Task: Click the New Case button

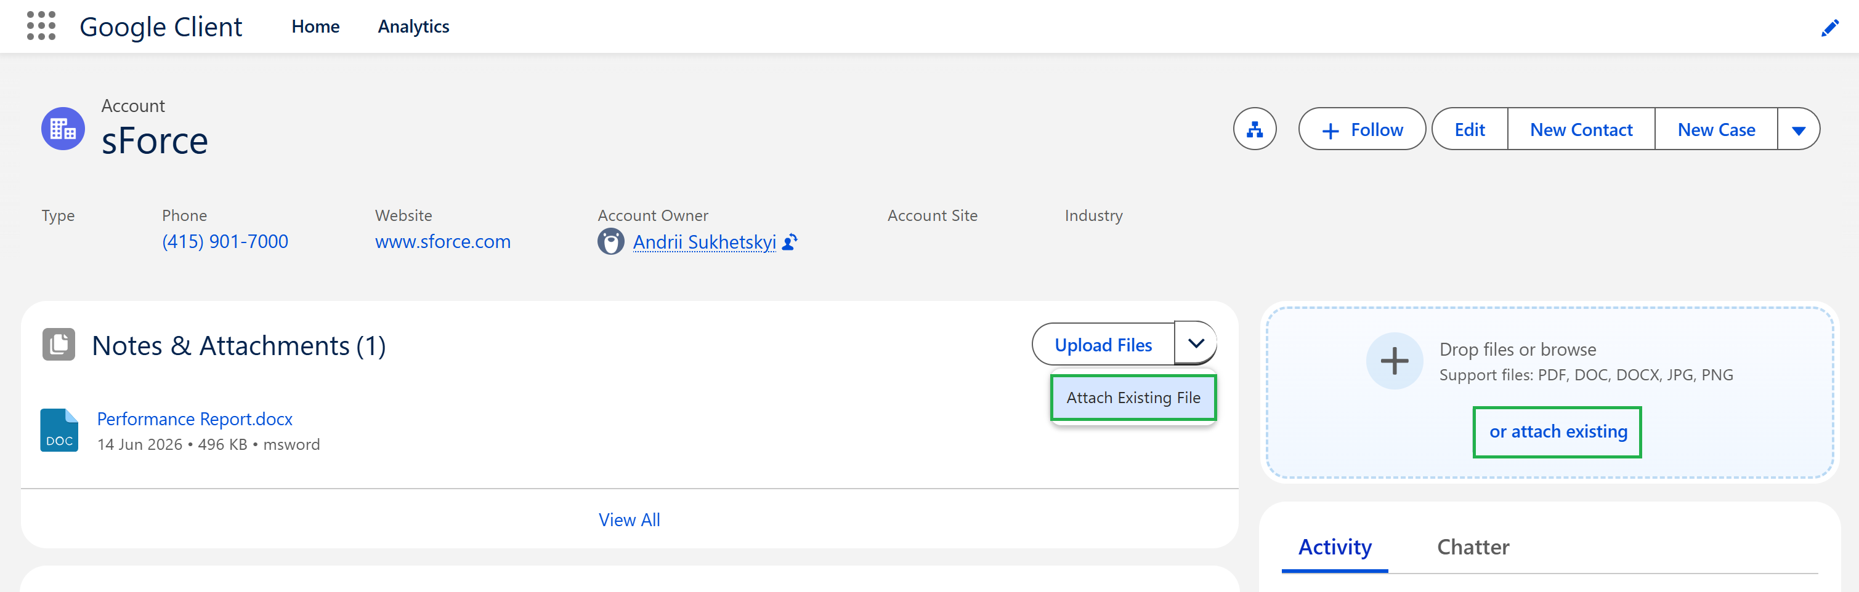Action: [x=1716, y=130]
